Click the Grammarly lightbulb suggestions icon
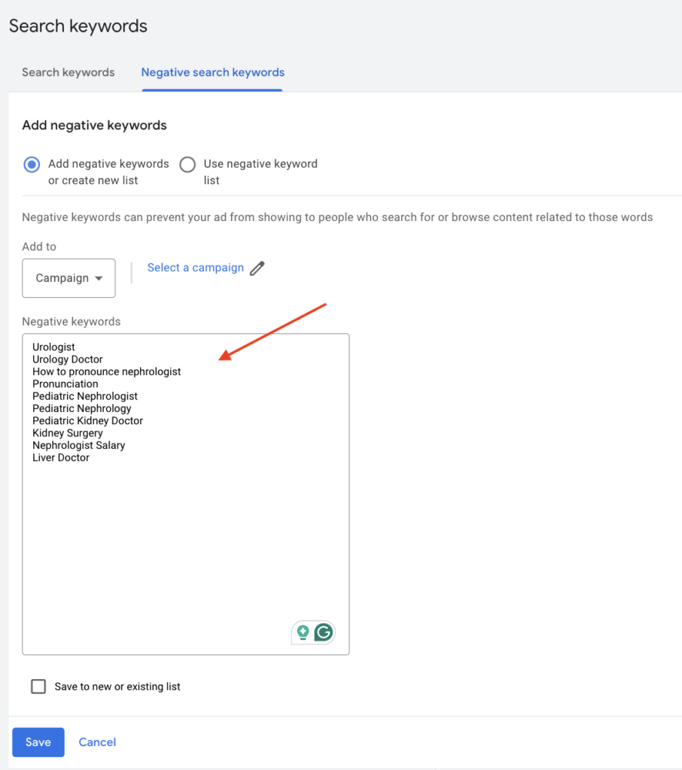Screen dimensions: 682x770 click(x=303, y=633)
